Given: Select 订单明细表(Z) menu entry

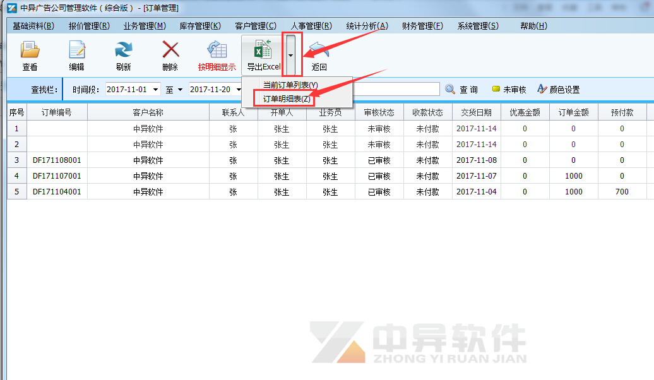Looking at the screenshot, I should pyautogui.click(x=287, y=99).
